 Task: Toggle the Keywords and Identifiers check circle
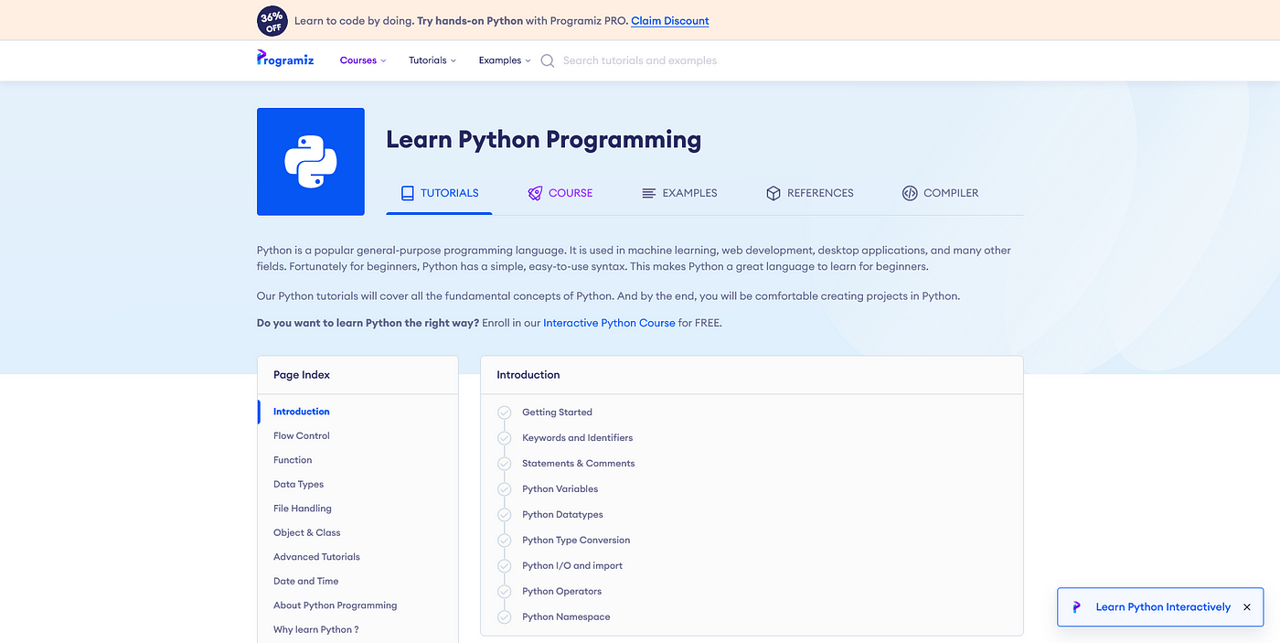[x=504, y=438]
